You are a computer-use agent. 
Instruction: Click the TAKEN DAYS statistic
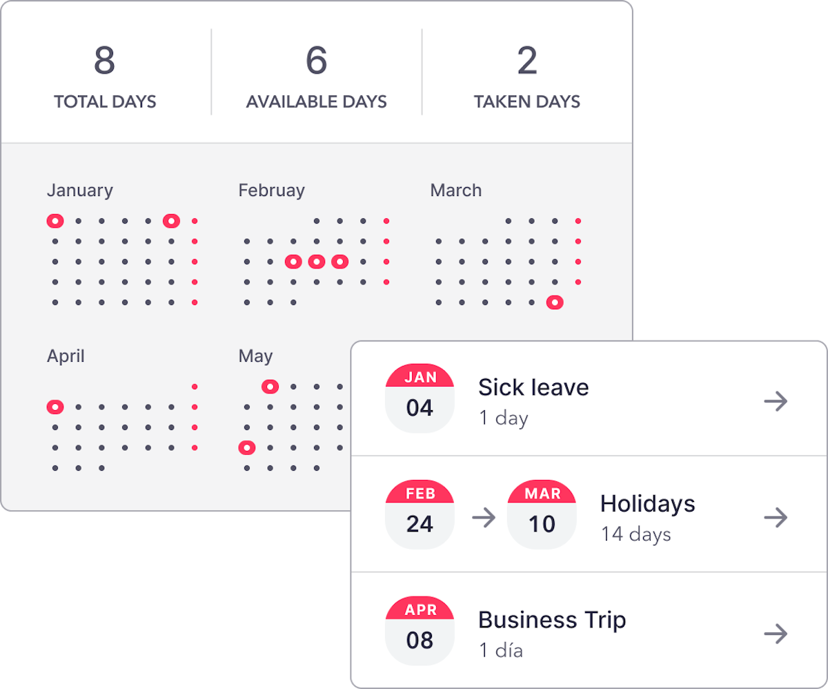526,76
